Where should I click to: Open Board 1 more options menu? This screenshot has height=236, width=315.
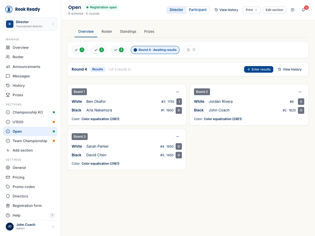[178, 92]
